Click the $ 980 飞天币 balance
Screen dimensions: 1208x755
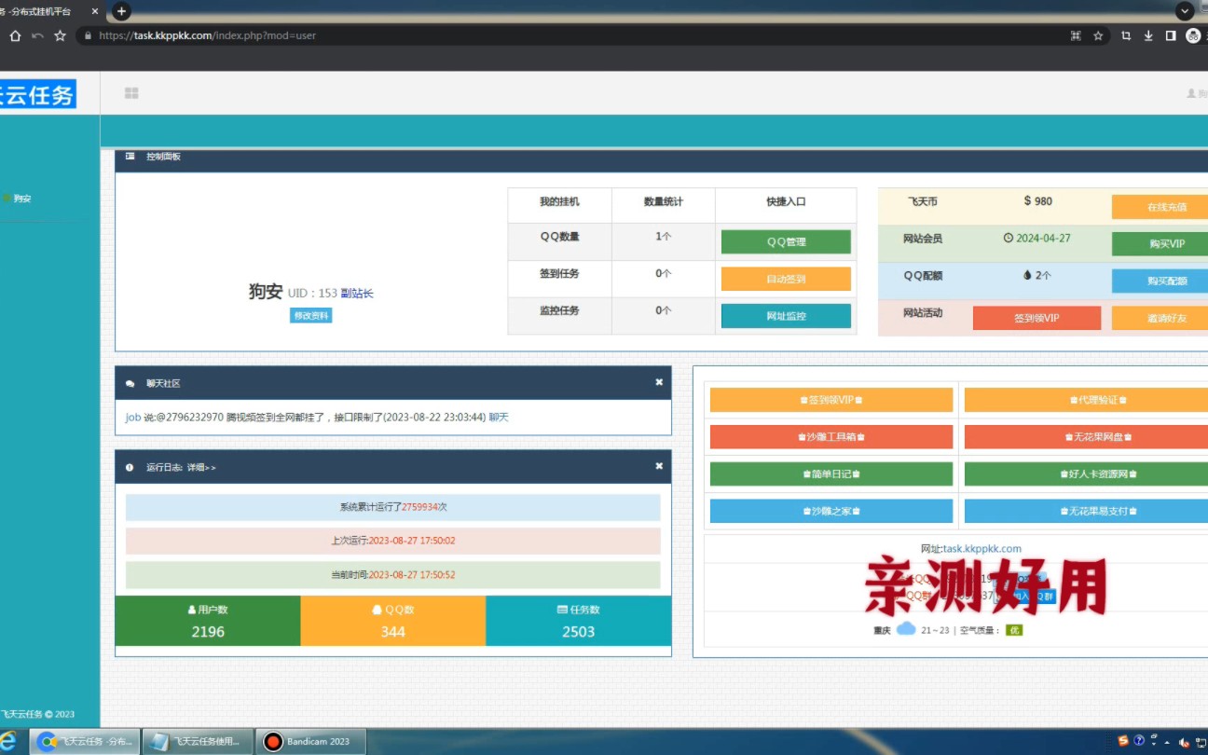(1037, 201)
